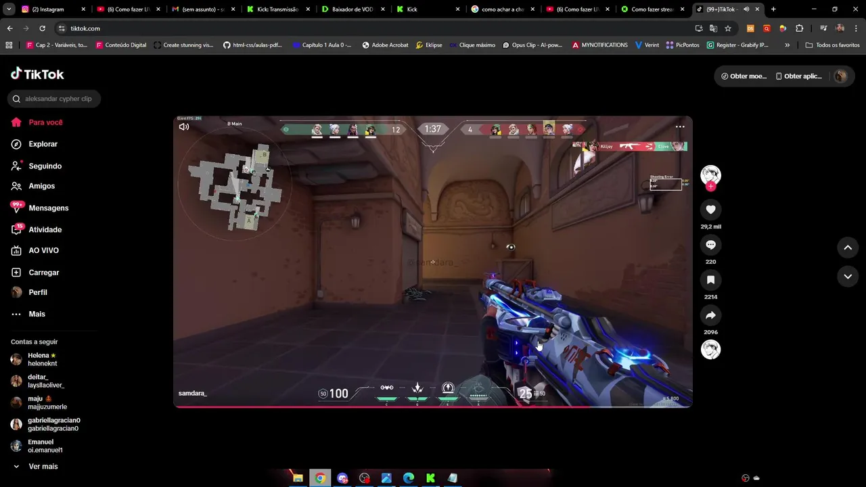Open the Conteúdo Digital bookmark

click(x=121, y=45)
